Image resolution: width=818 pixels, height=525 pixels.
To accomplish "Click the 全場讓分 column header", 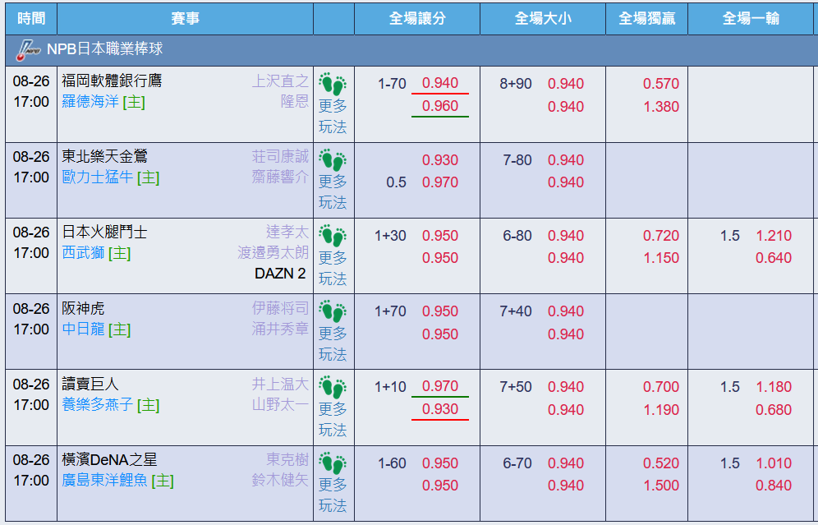I will (x=417, y=19).
